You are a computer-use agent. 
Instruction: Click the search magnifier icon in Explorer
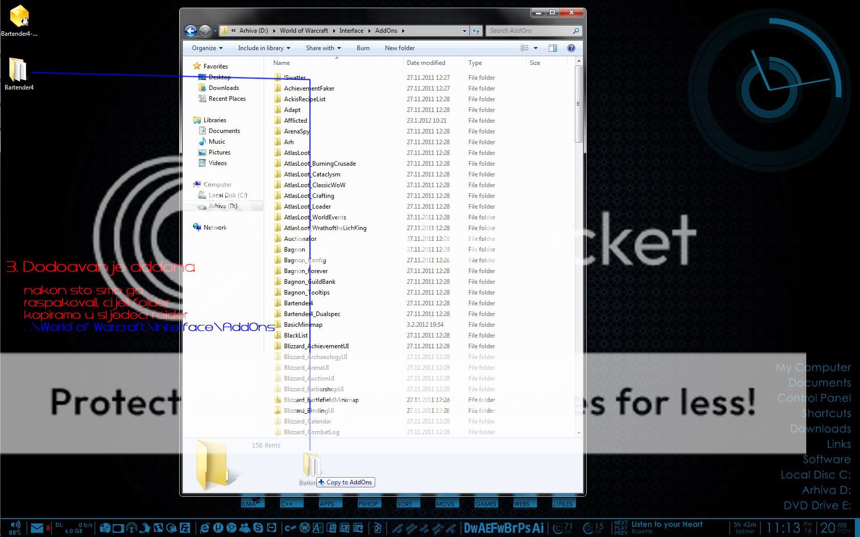pos(576,31)
